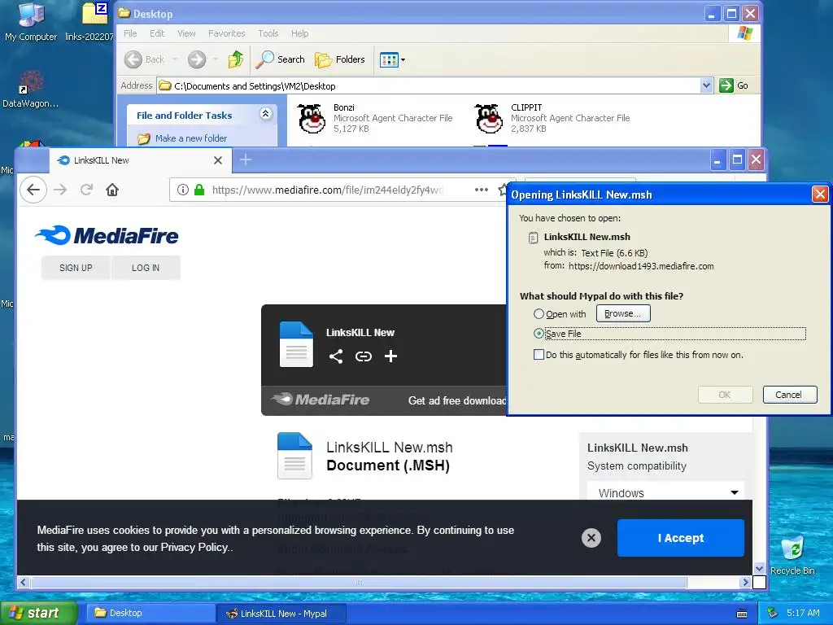Viewport: 833px width, 625px height.
Task: Open the File menu in Explorer
Action: [130, 33]
